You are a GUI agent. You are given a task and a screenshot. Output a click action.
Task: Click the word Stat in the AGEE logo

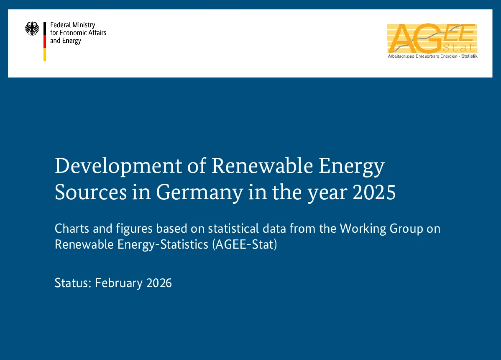[x=459, y=48]
